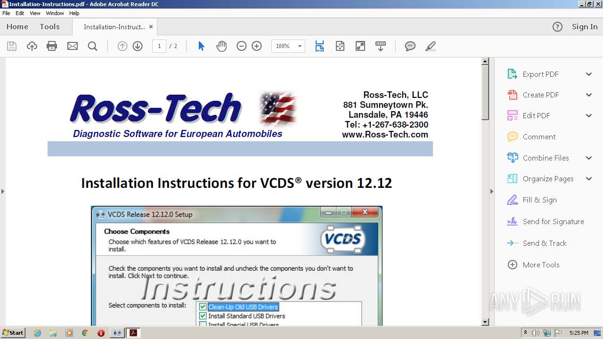Click the www.Ross-Tech.com text
The image size is (603, 339).
coord(385,135)
